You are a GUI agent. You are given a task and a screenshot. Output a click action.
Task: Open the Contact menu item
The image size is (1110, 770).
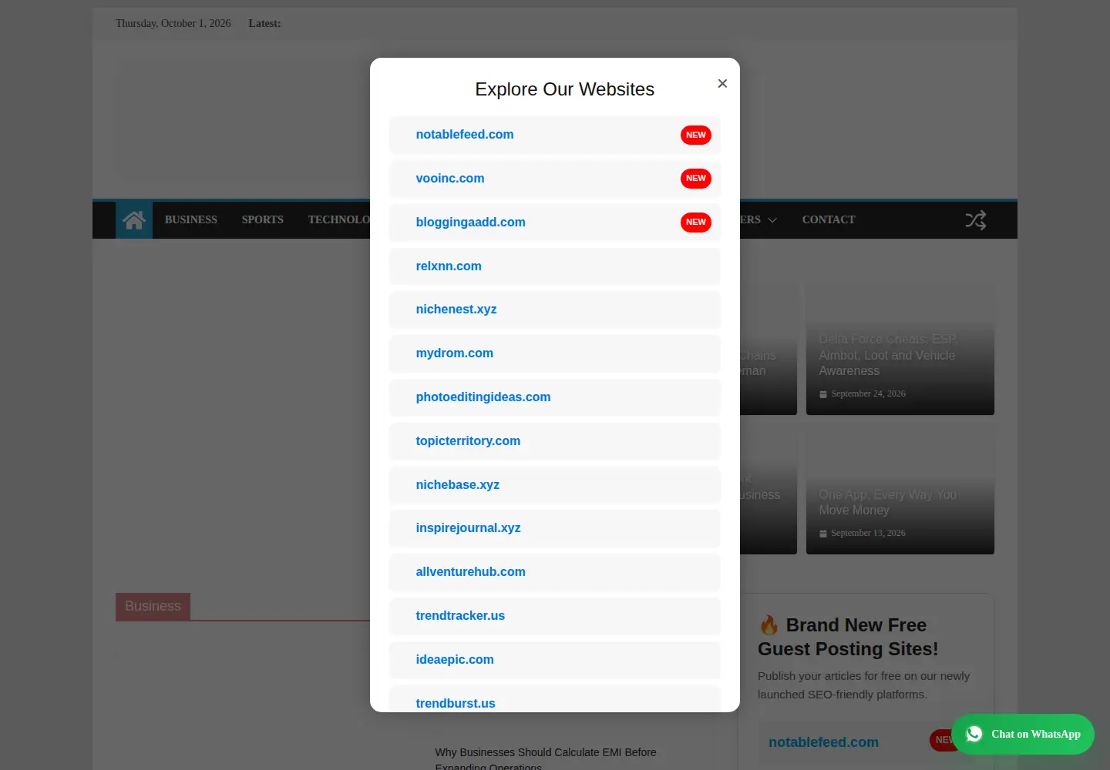tap(829, 220)
